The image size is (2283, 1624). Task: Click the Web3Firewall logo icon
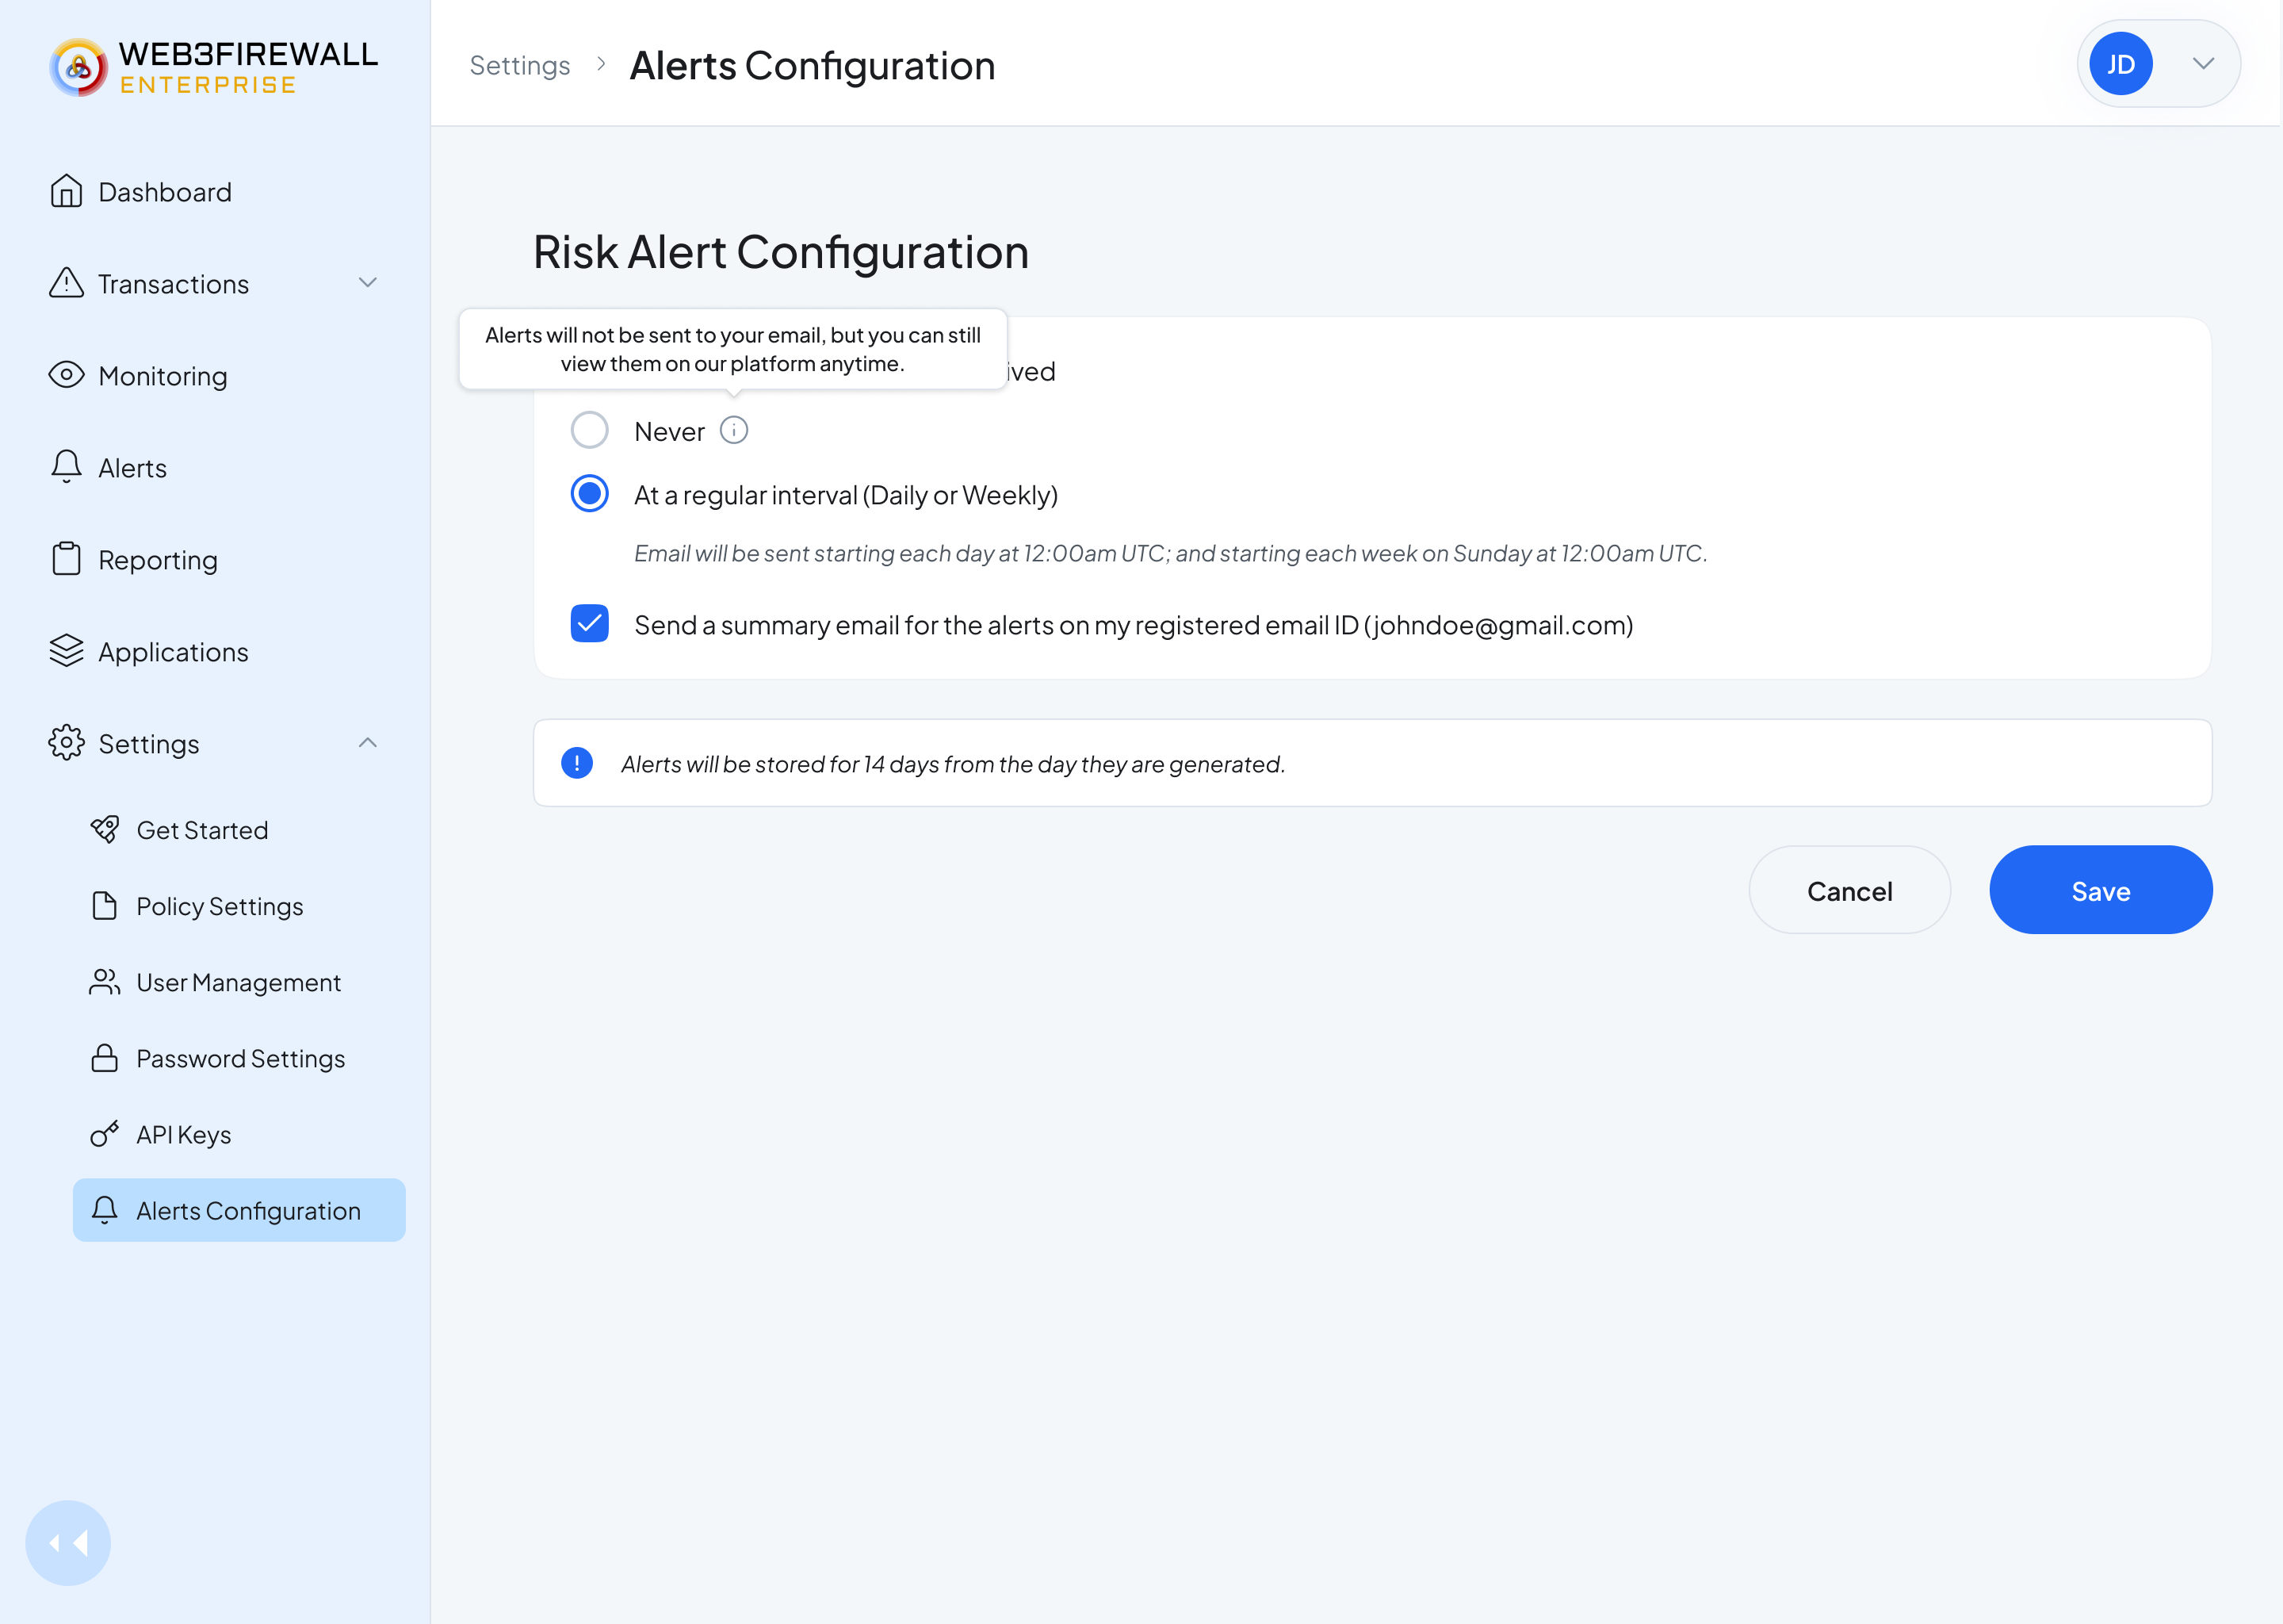coord(79,68)
